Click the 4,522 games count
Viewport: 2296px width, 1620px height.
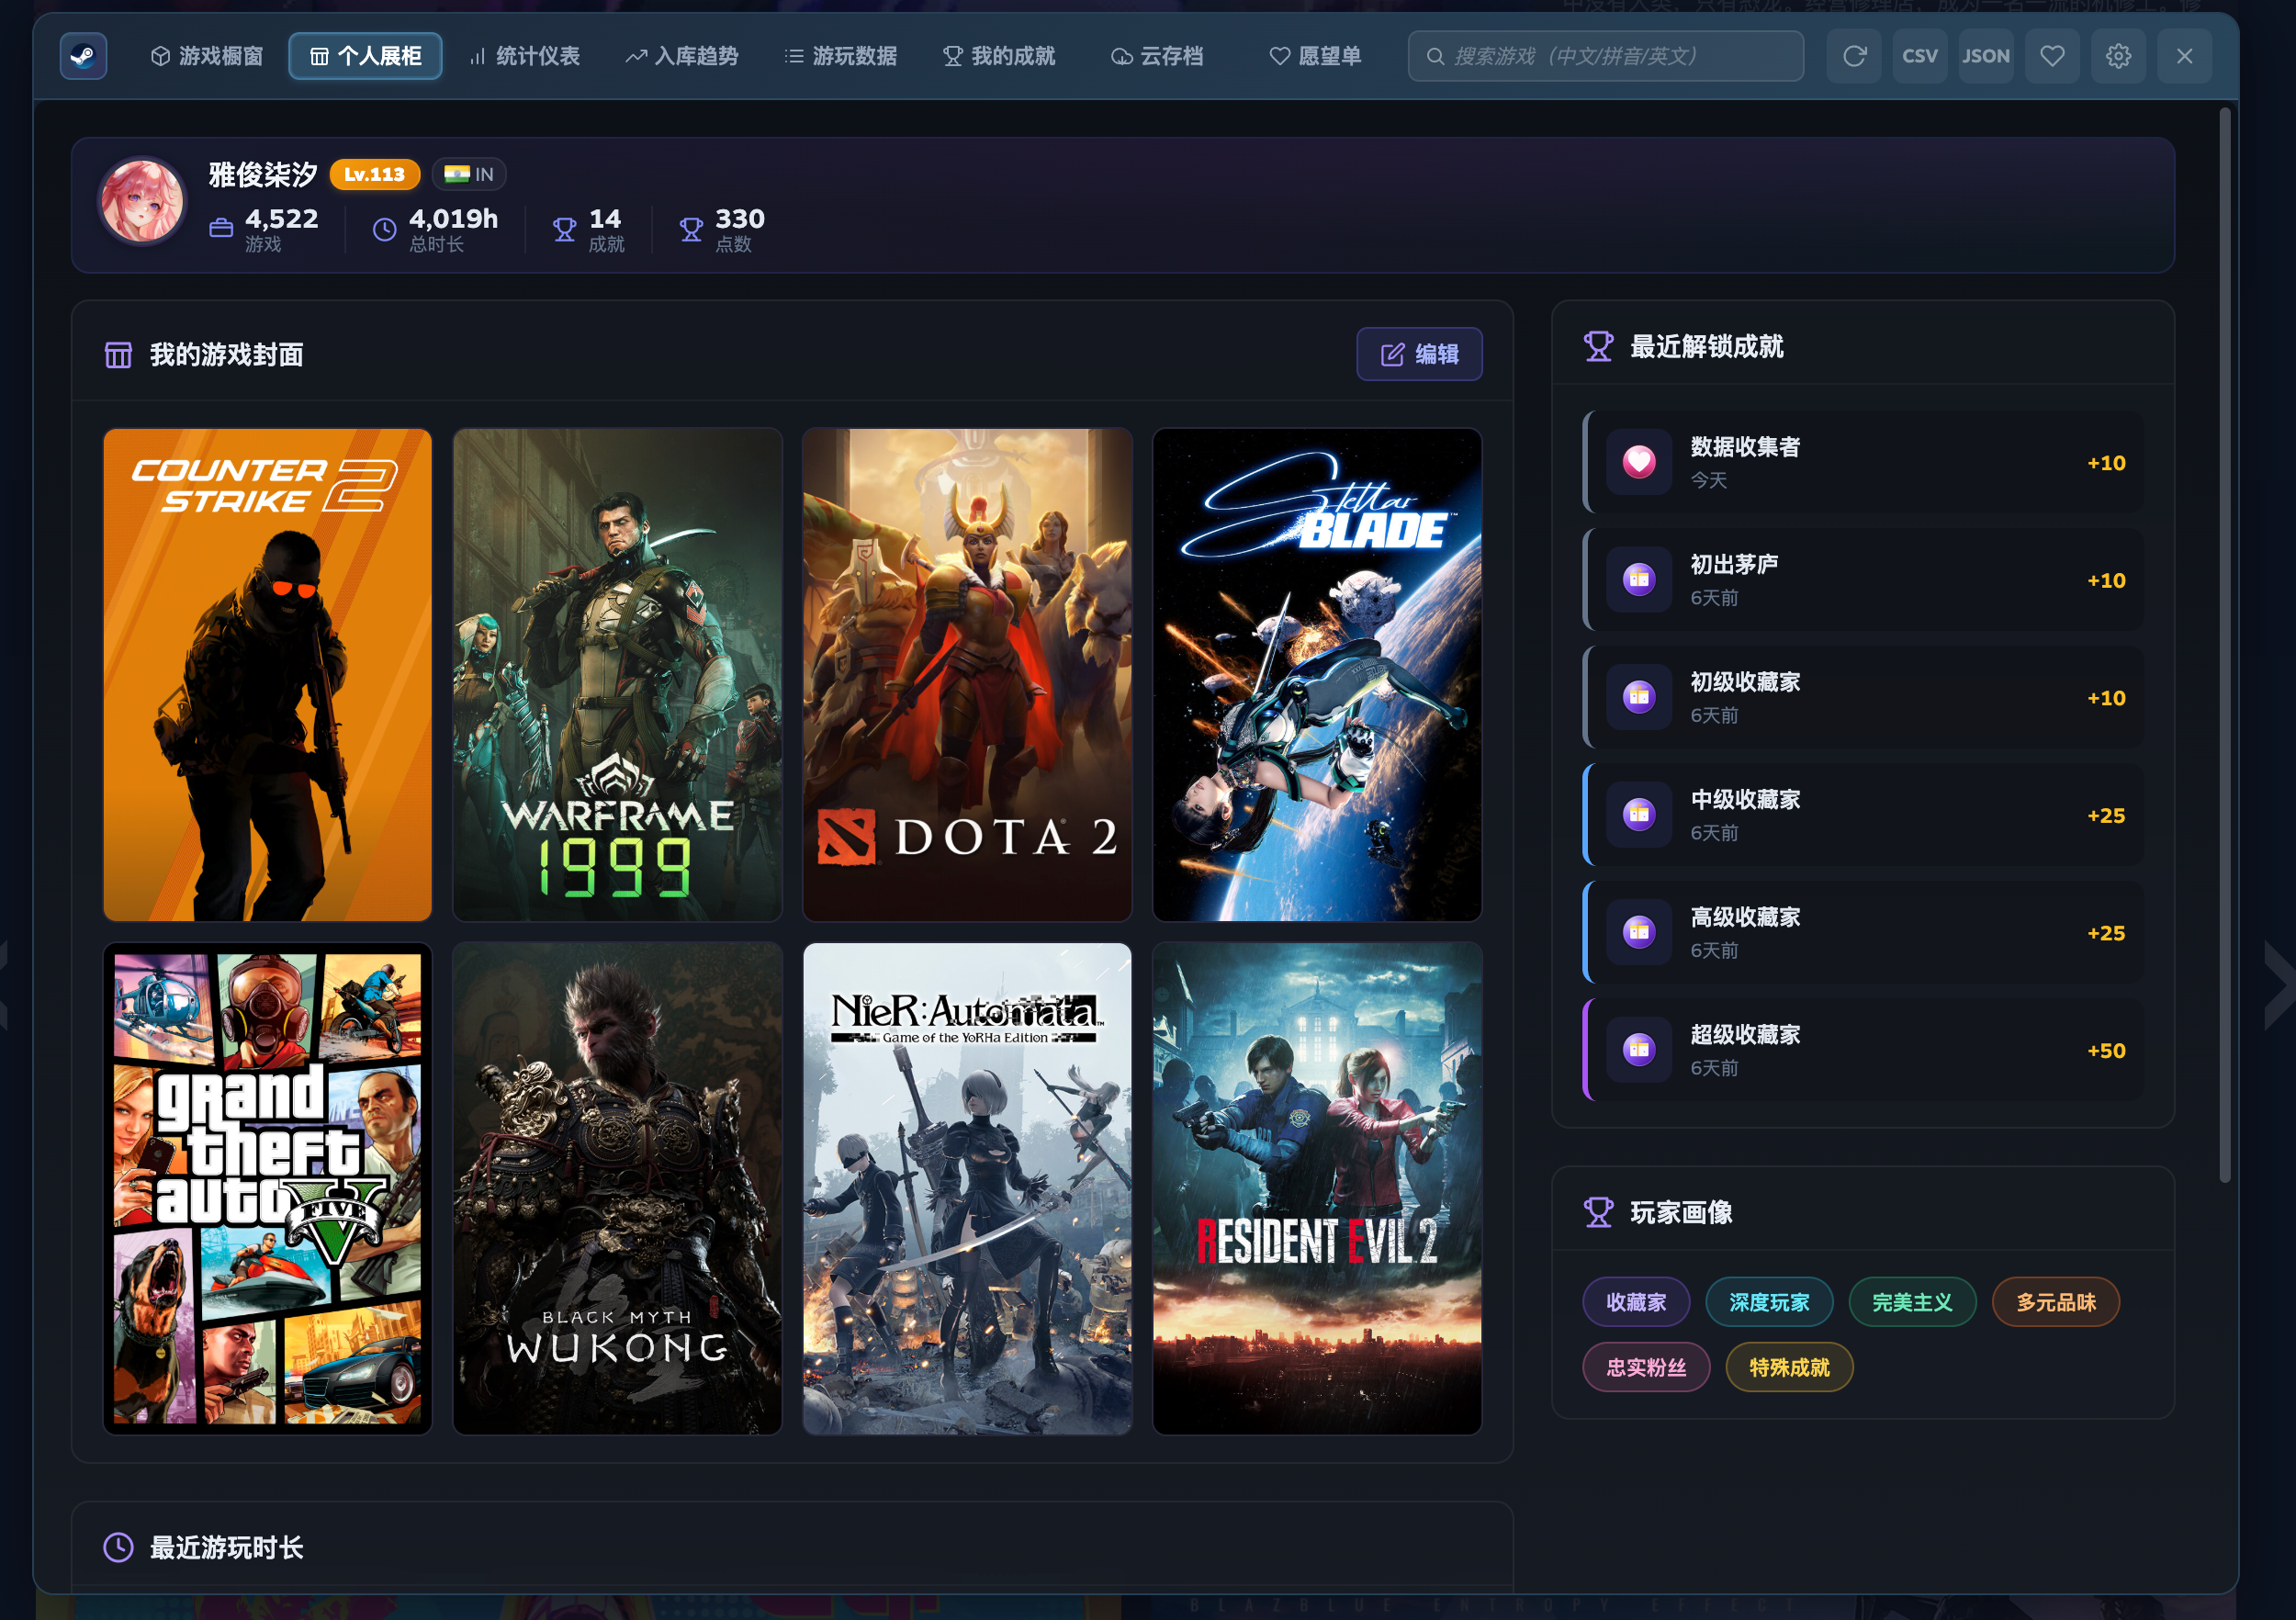pos(282,218)
